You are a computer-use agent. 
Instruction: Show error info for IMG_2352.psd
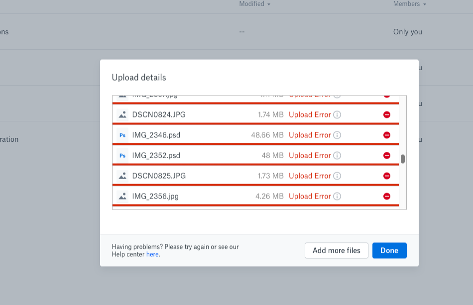(337, 156)
